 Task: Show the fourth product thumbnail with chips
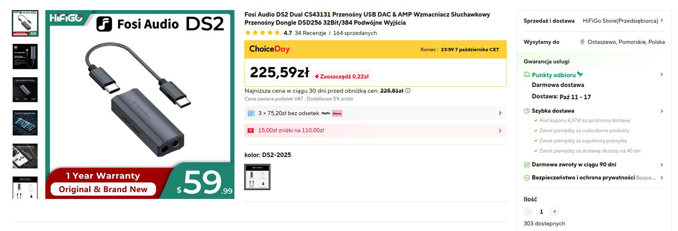25,123
